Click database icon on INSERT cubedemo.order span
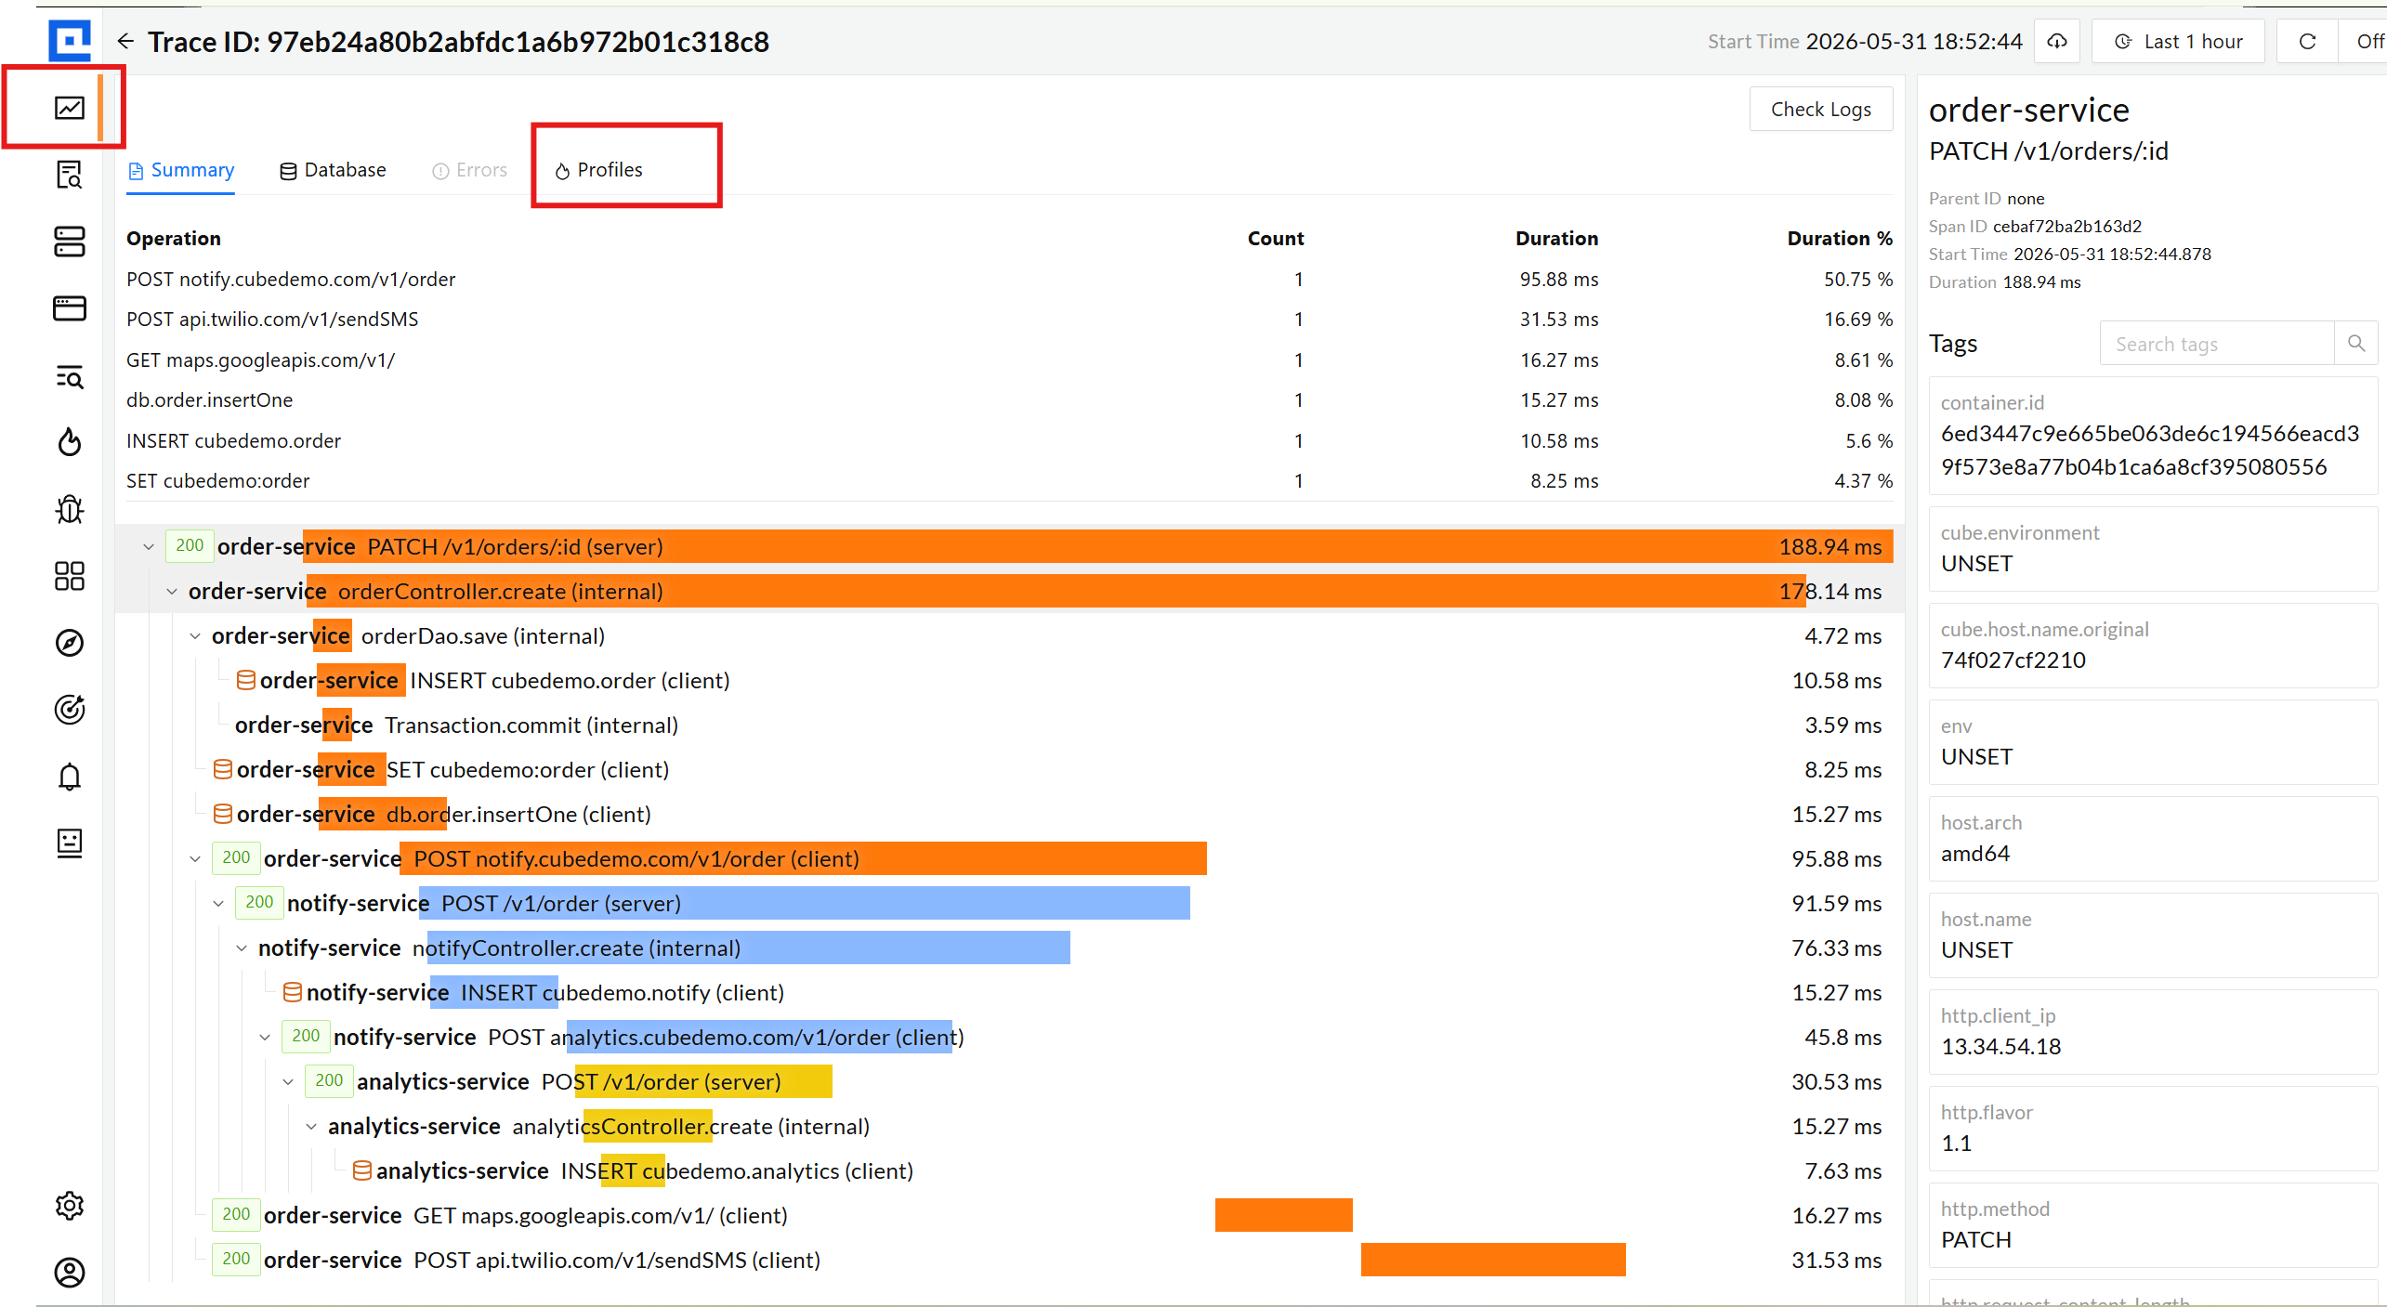The height and width of the screenshot is (1307, 2387). pos(246,681)
